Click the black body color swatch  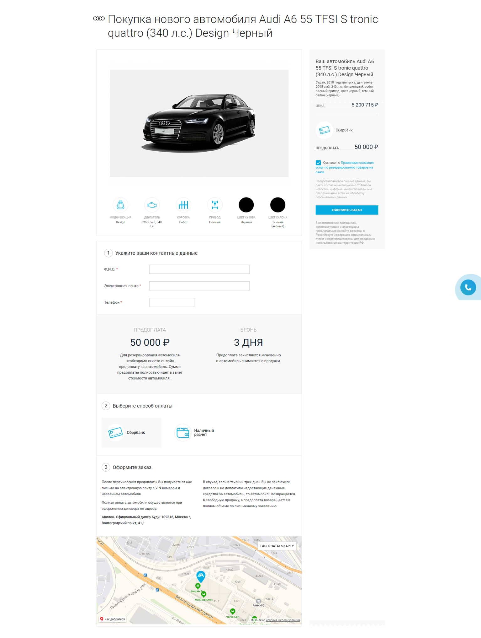click(246, 205)
